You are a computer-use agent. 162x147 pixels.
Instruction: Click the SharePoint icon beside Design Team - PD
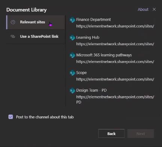(x=72, y=91)
